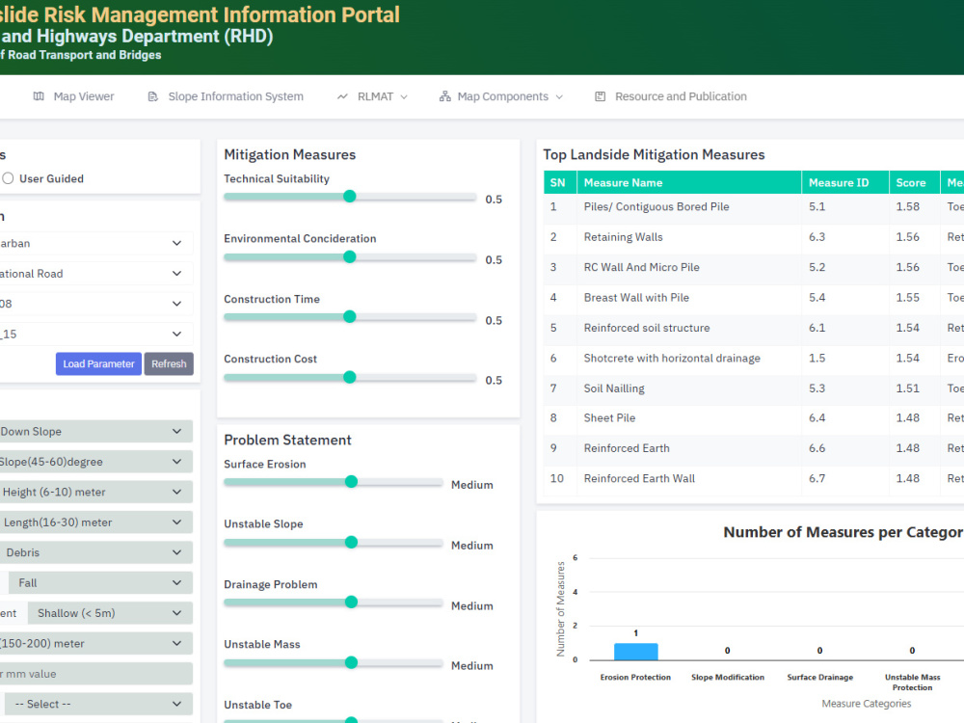Click the Surface Erosion slider handle
Screen dimensions: 964x723
coord(351,481)
